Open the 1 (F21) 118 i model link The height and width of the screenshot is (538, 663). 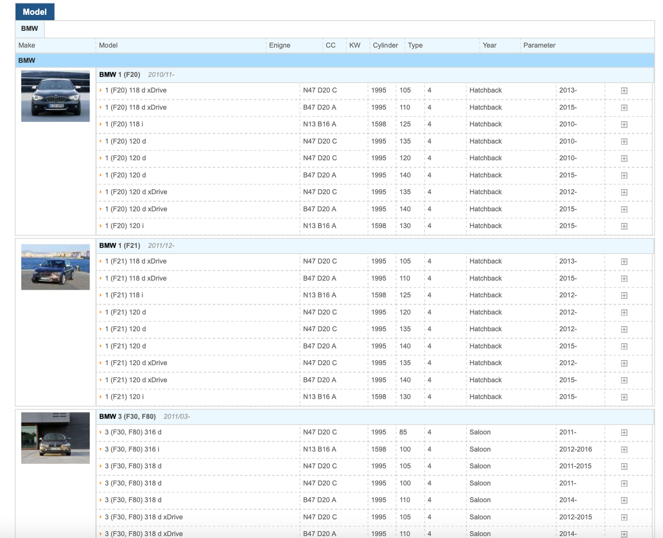pyautogui.click(x=124, y=295)
